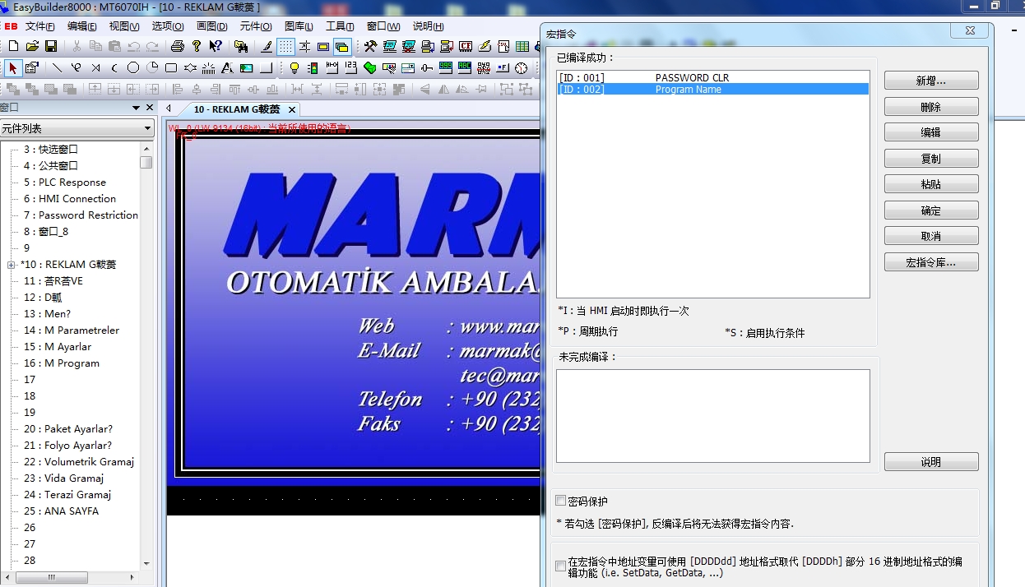Click the window panel dropdown arrow

[136, 108]
